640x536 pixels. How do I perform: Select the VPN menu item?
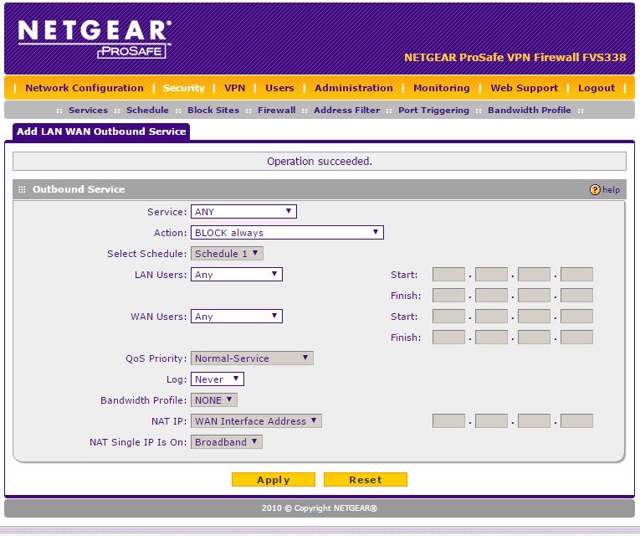(x=234, y=88)
